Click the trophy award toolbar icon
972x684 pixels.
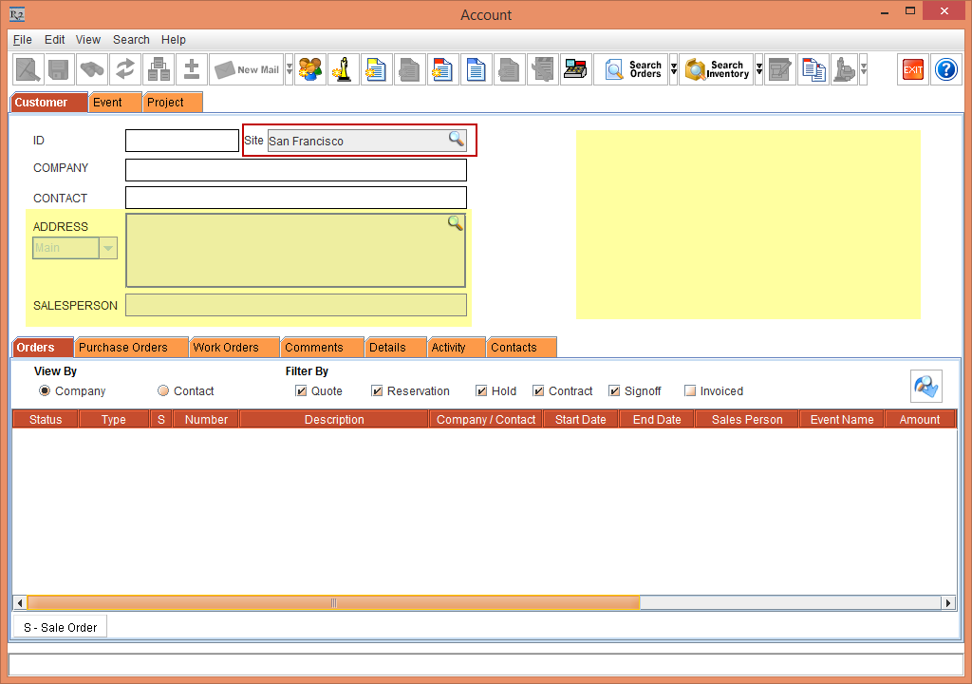coord(343,69)
